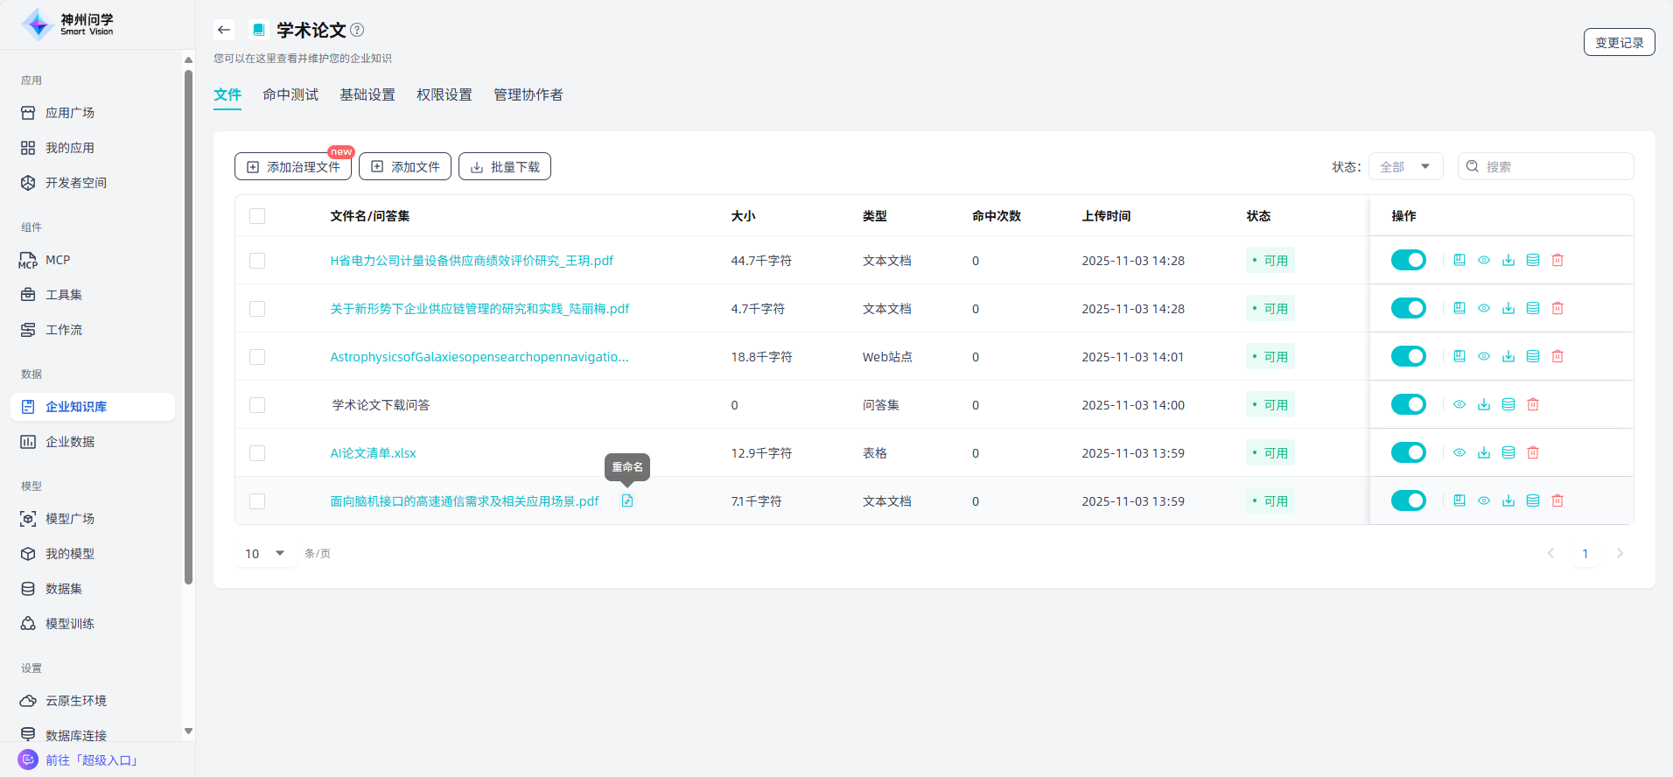
Task: Go back using the left arrow icon
Action: click(224, 30)
